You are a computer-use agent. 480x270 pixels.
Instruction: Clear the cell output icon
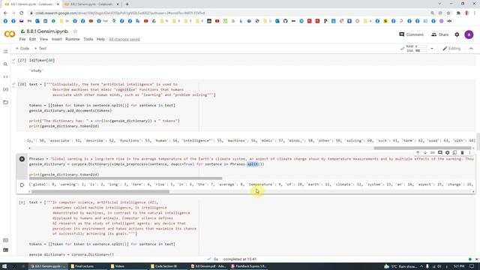pos(22,185)
